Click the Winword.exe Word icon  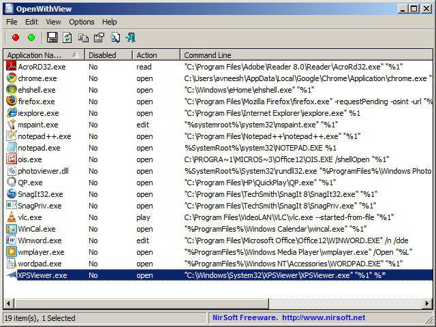pyautogui.click(x=11, y=240)
